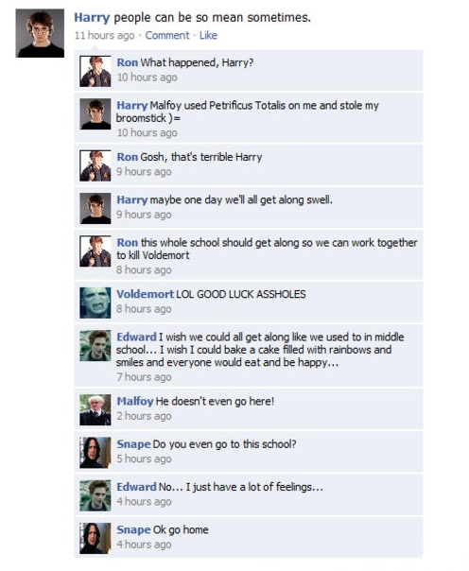Click the Edward name link on "lot of feelings"
The width and height of the screenshot is (469, 571).
click(136, 487)
